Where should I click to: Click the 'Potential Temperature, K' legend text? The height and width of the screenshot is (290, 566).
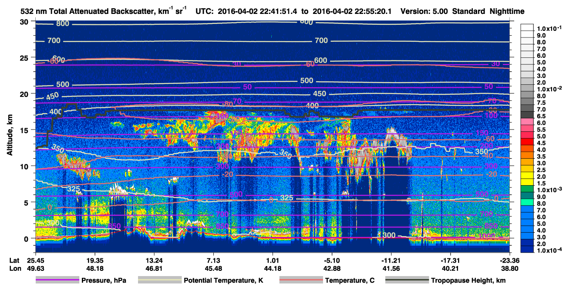click(223, 280)
